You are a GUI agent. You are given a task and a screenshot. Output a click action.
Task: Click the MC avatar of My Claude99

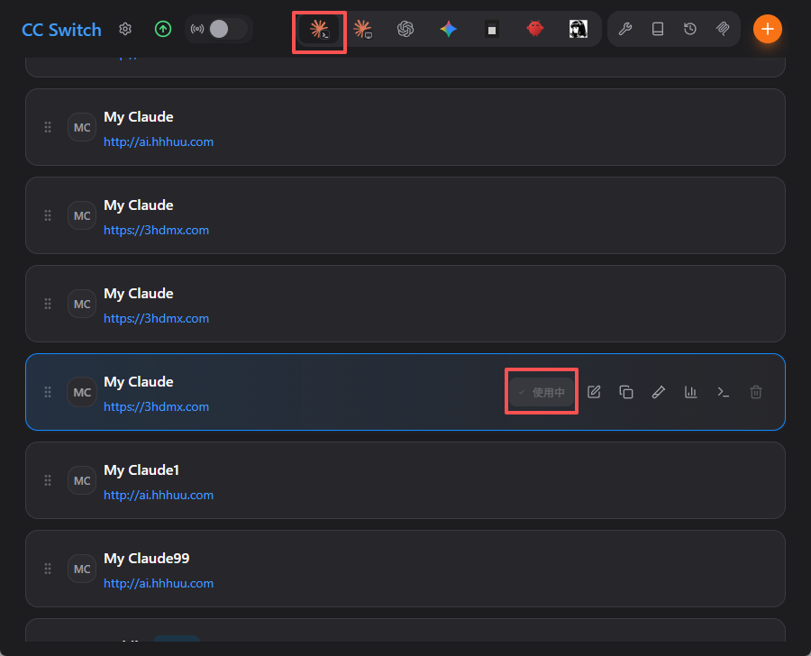click(82, 569)
